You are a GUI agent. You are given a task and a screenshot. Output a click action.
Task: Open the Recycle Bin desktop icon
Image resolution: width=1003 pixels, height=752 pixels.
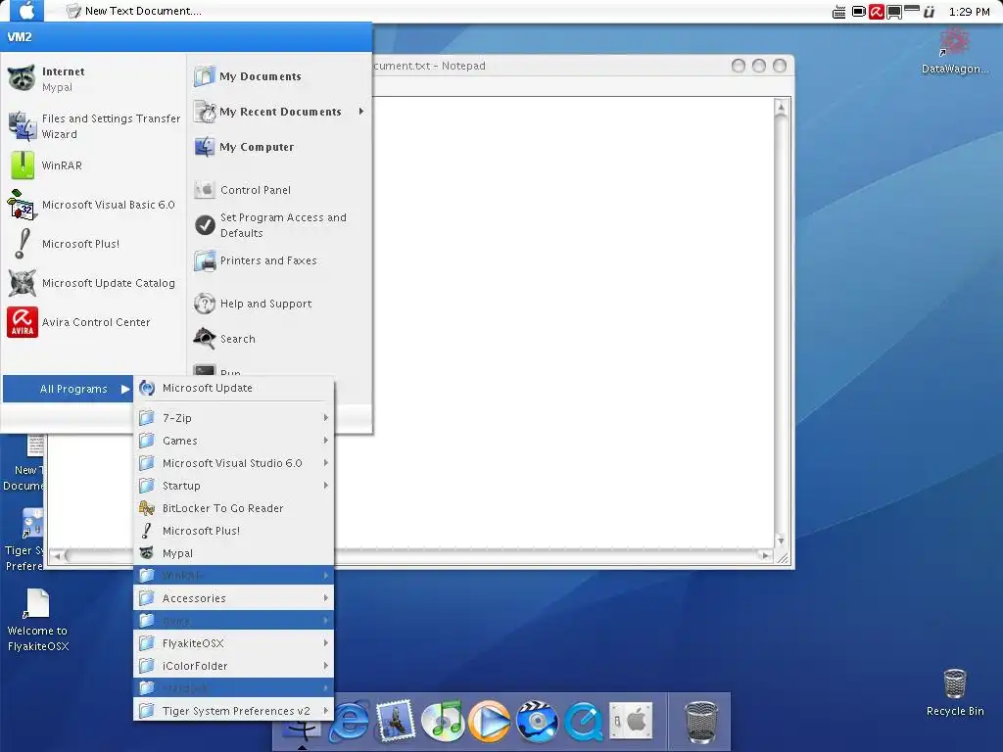(954, 692)
